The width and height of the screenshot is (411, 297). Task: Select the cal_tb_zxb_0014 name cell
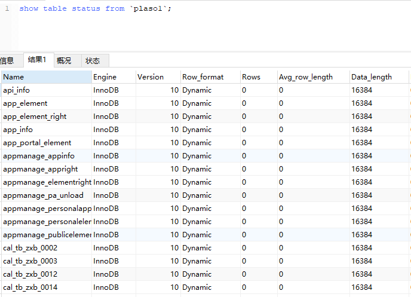pos(47,287)
